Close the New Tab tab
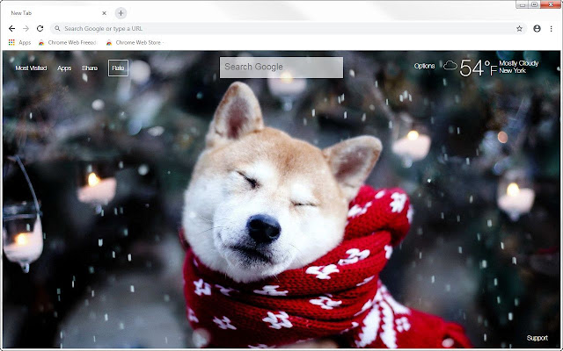The image size is (563, 351). [x=104, y=13]
